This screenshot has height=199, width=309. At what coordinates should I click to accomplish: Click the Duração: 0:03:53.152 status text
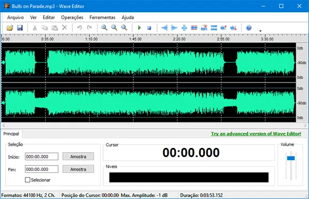[x=201, y=195]
